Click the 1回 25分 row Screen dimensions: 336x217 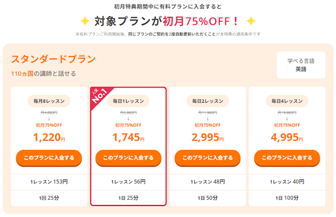coord(49,198)
